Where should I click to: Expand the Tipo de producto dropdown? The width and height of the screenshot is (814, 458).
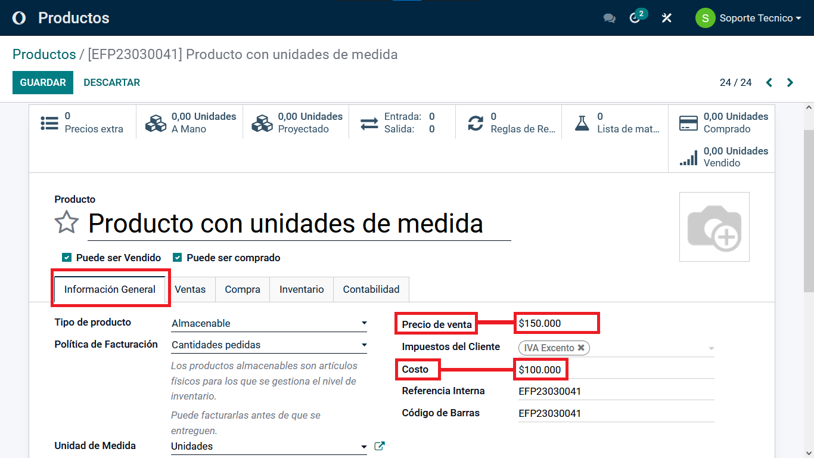tap(269, 323)
